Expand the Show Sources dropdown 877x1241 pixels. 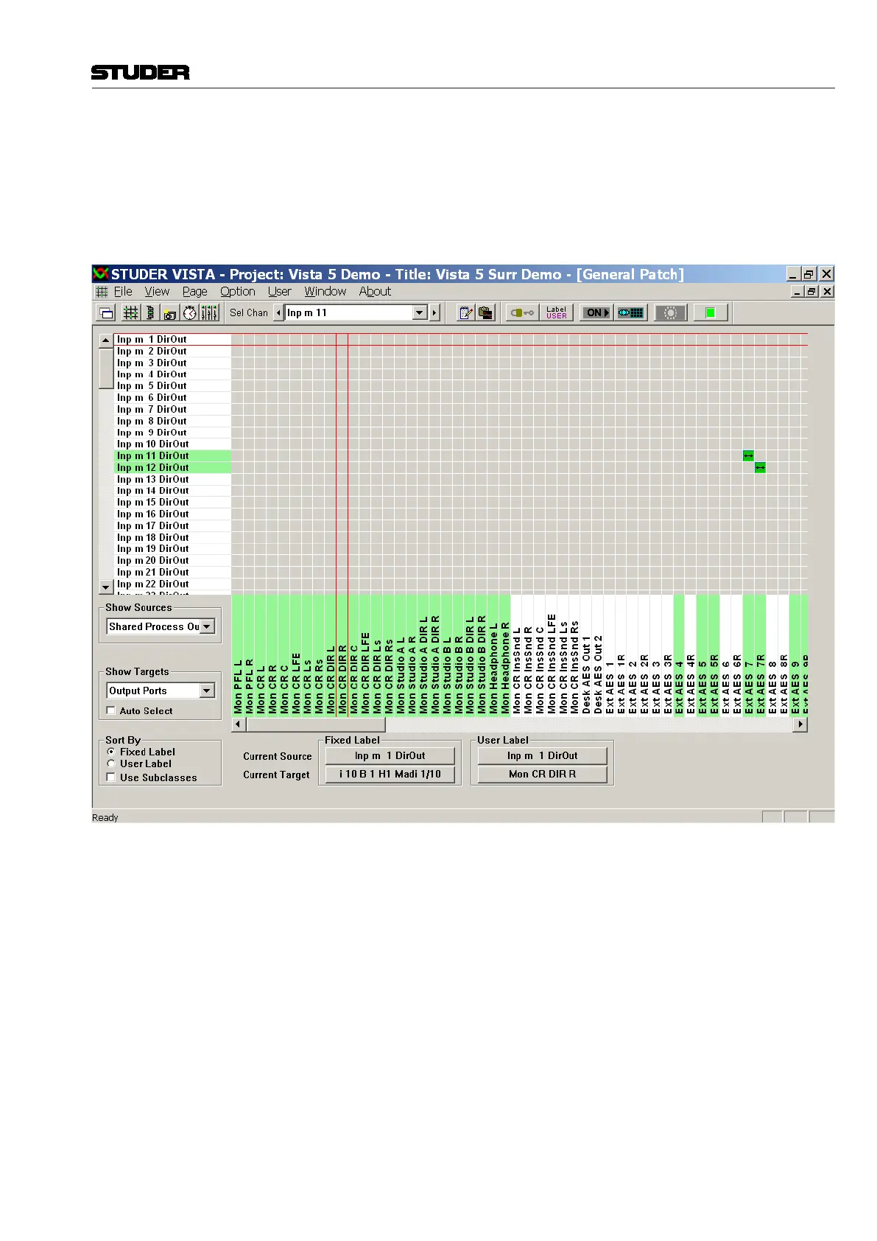point(208,626)
